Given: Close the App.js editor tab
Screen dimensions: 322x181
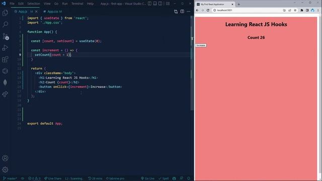Looking at the screenshot, I should pos(36,12).
